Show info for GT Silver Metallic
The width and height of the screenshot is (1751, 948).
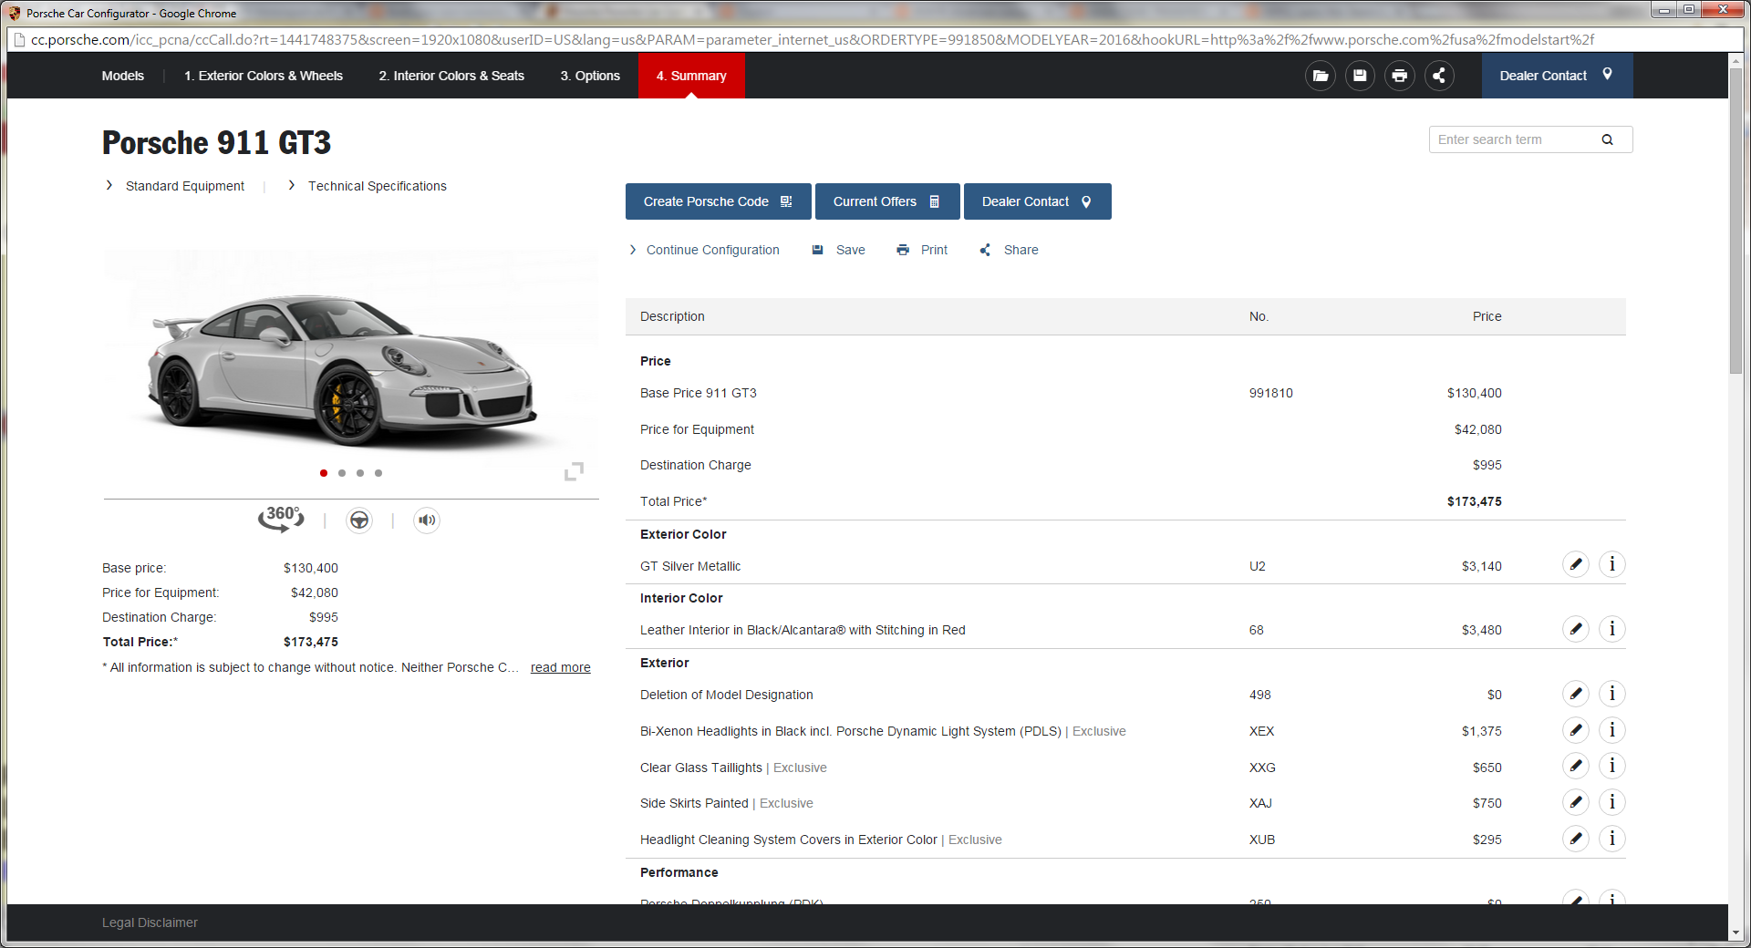(x=1611, y=564)
